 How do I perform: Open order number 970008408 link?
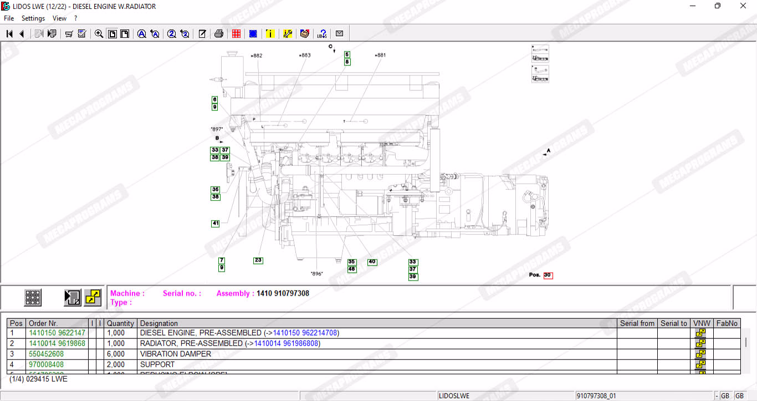pos(46,364)
